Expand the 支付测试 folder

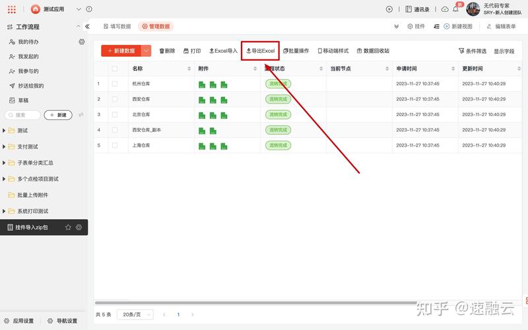point(4,147)
